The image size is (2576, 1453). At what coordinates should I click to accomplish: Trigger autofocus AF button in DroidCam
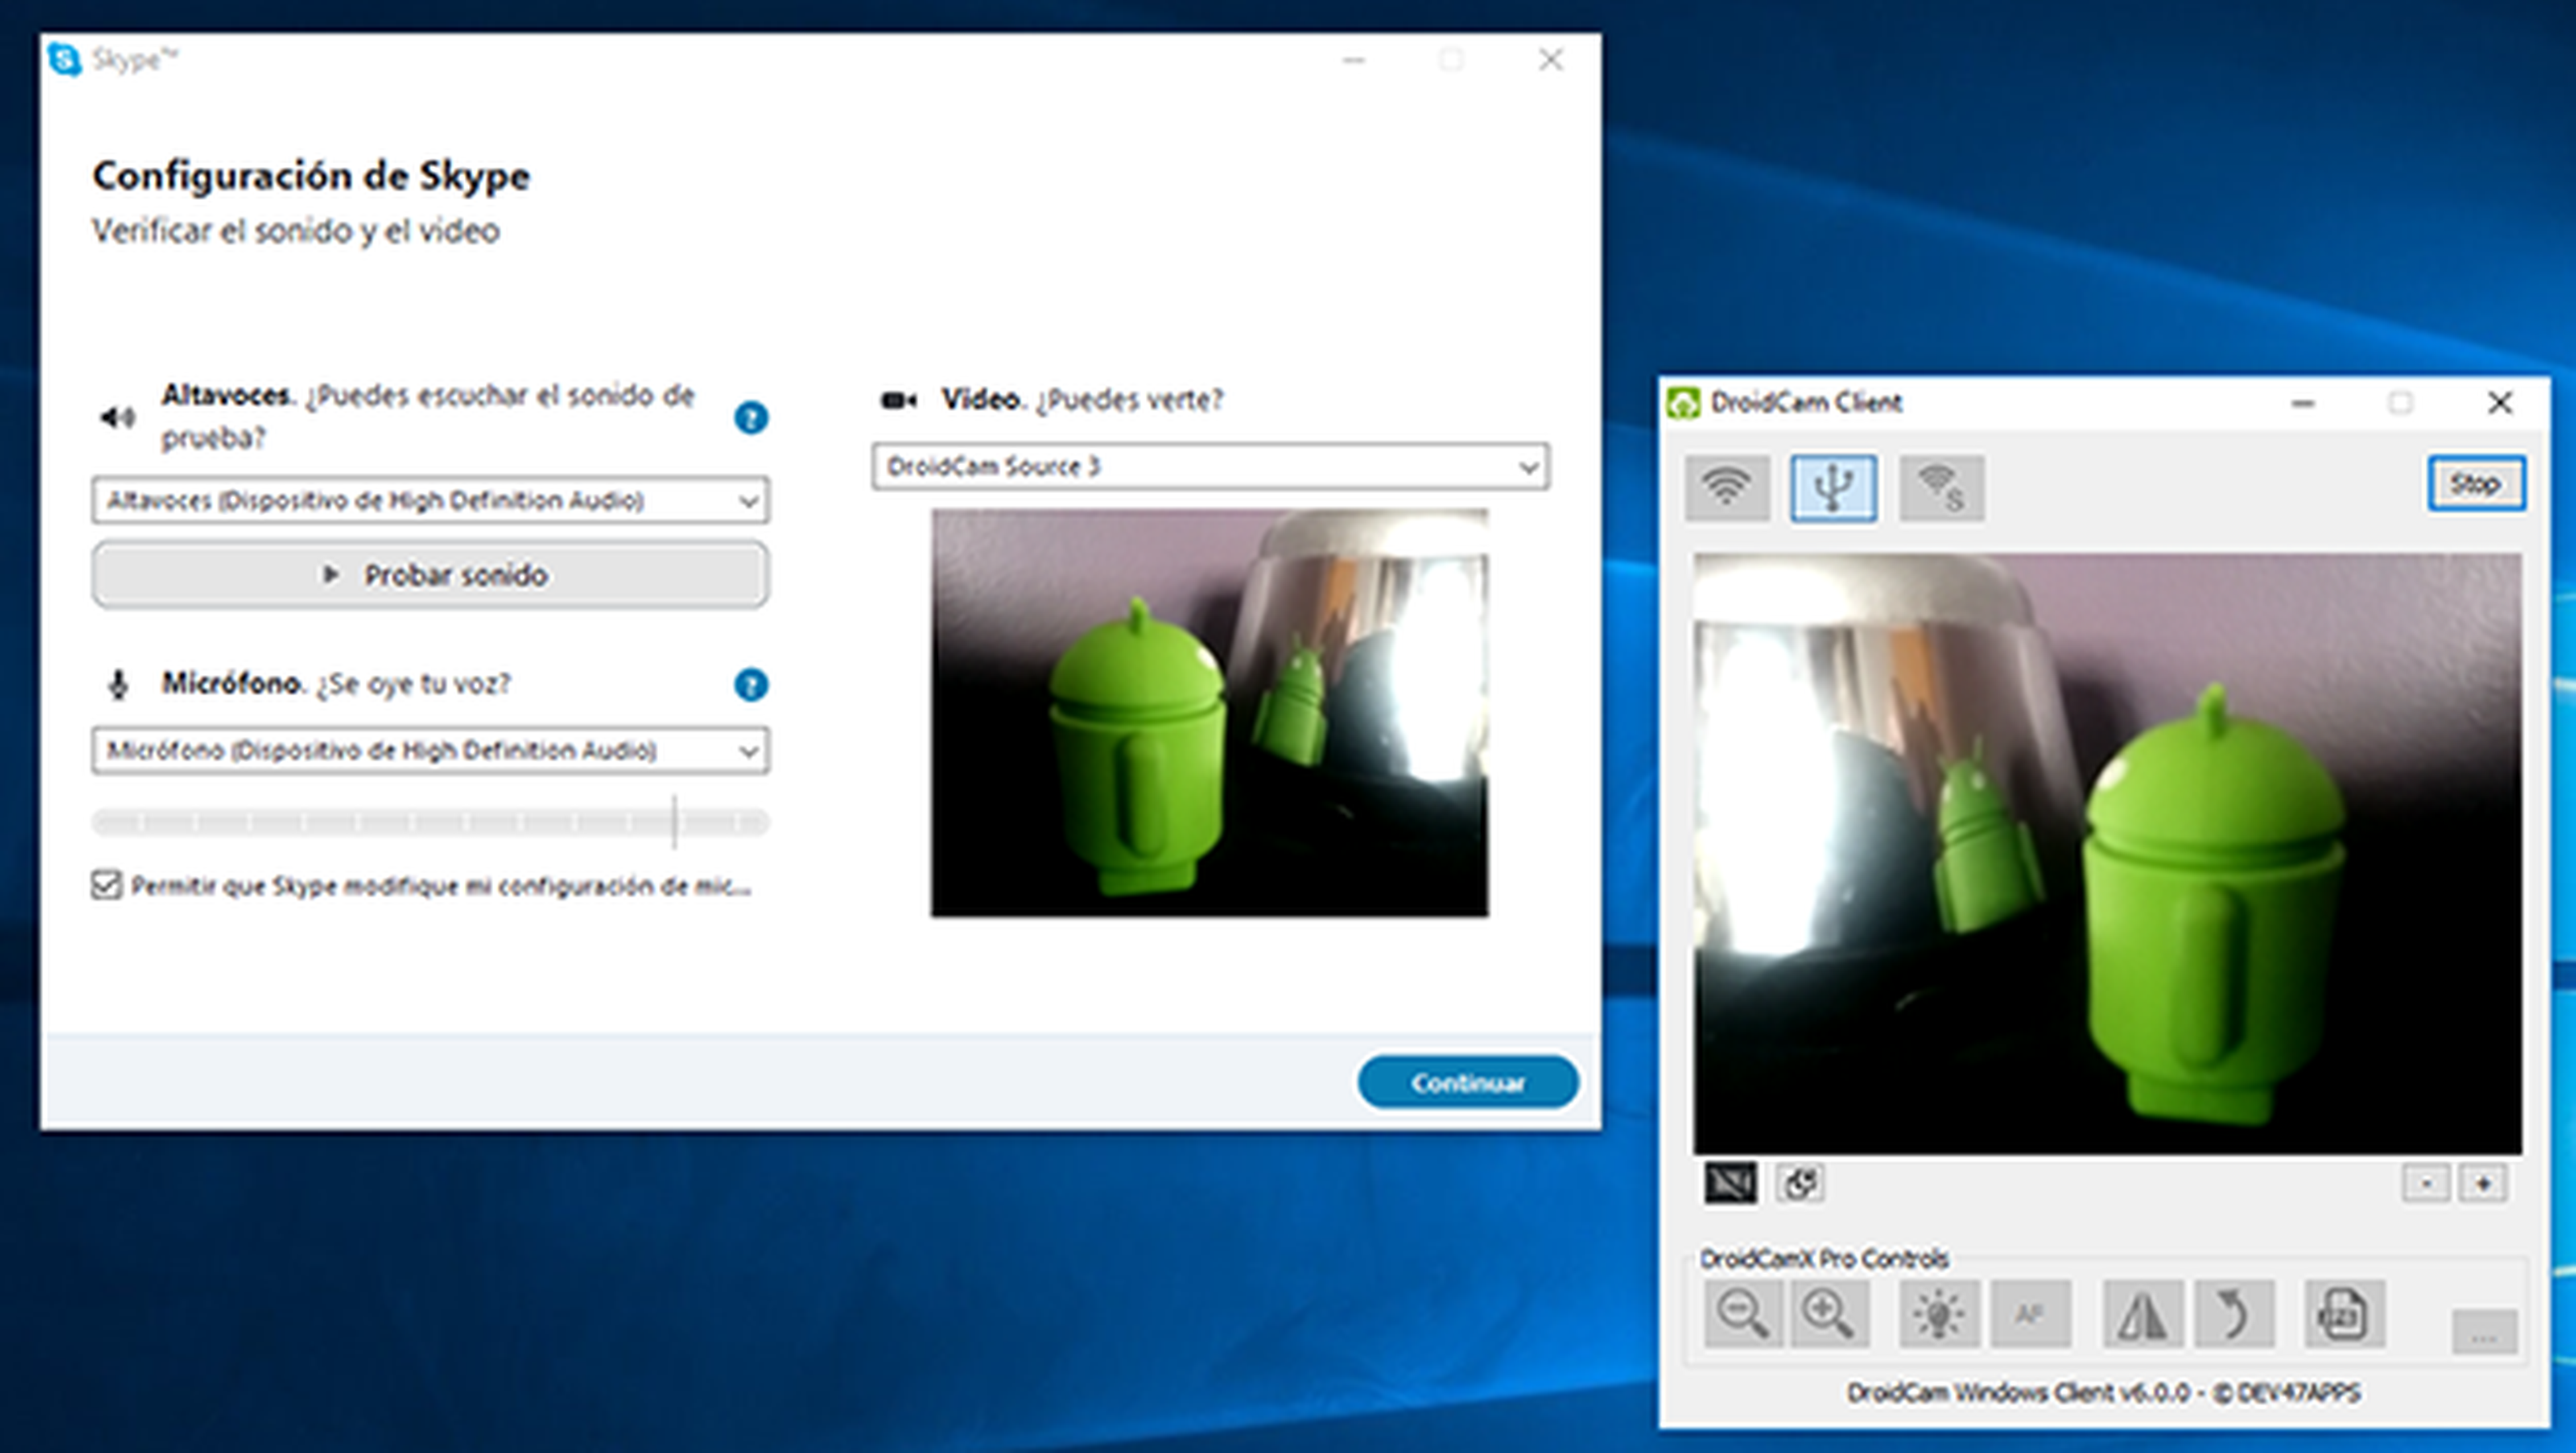(x=2031, y=1314)
